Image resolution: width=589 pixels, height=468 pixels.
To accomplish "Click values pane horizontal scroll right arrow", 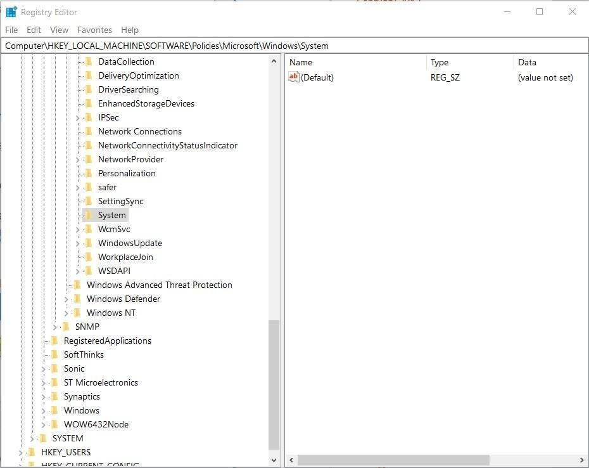I will click(x=582, y=460).
